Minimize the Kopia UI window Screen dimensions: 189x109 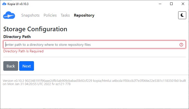[160, 4]
